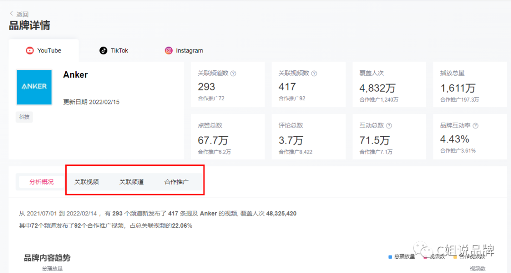Switch to the TikTok tab
Screen dimensions: 511x273
pos(114,51)
